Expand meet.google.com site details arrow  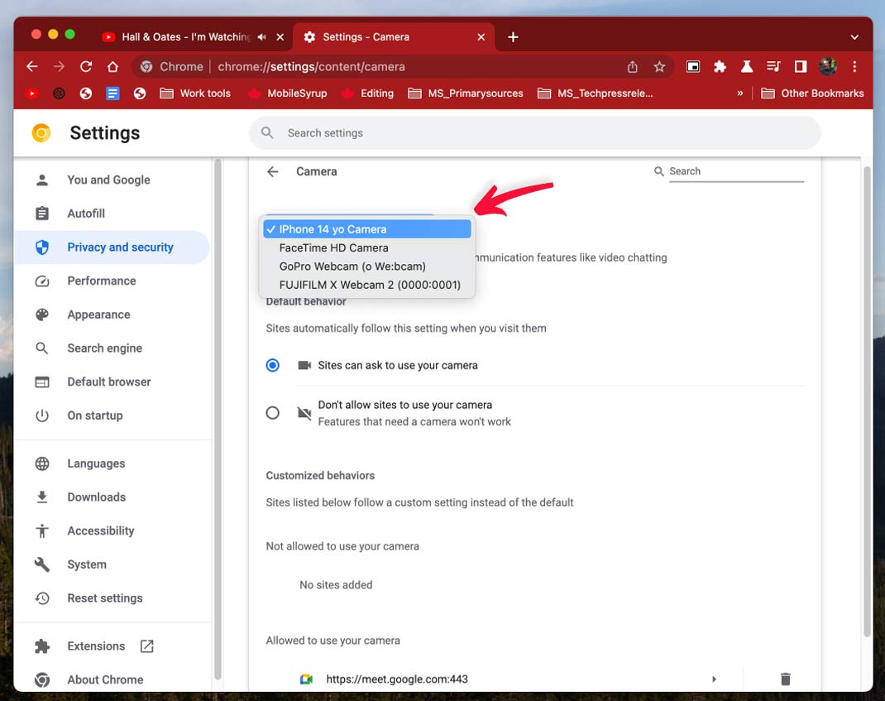(714, 679)
